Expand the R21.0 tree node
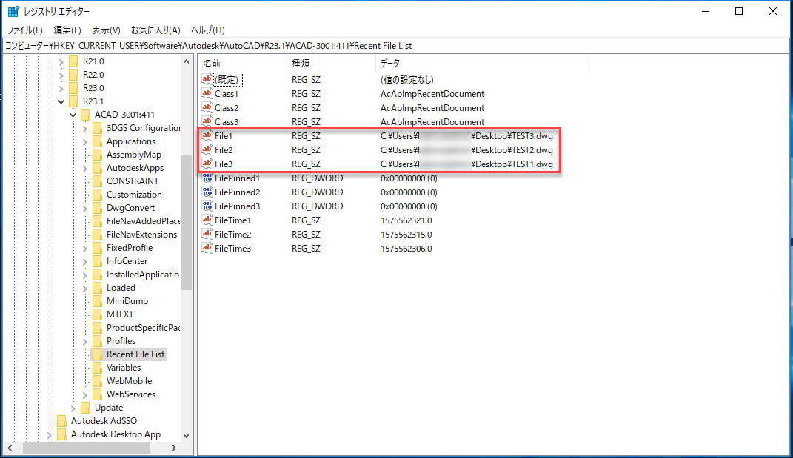This screenshot has width=793, height=458. coord(61,61)
